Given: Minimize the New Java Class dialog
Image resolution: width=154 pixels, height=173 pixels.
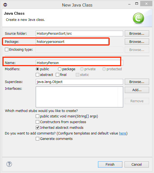Looking at the screenshot, I should coord(129,4).
